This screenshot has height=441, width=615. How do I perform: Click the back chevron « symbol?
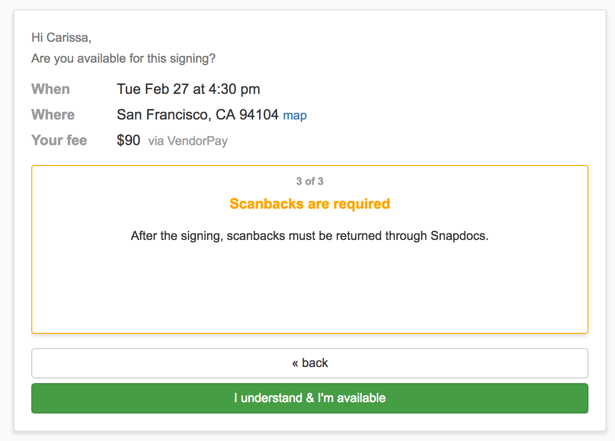295,363
